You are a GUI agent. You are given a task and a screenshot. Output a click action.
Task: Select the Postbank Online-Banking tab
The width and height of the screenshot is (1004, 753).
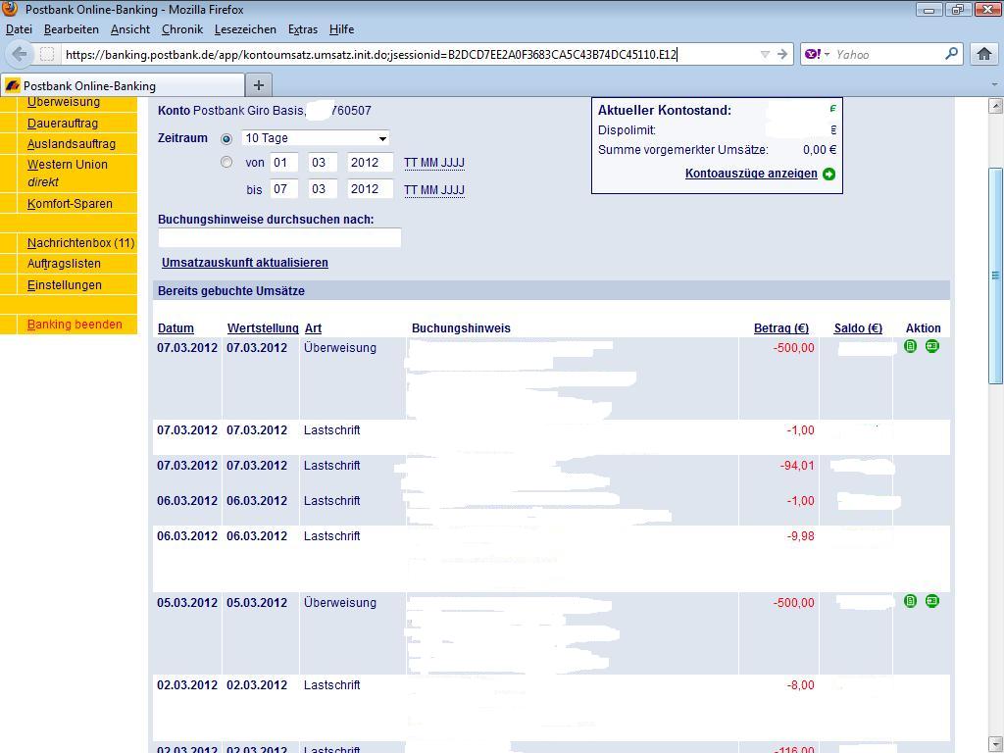click(x=123, y=86)
